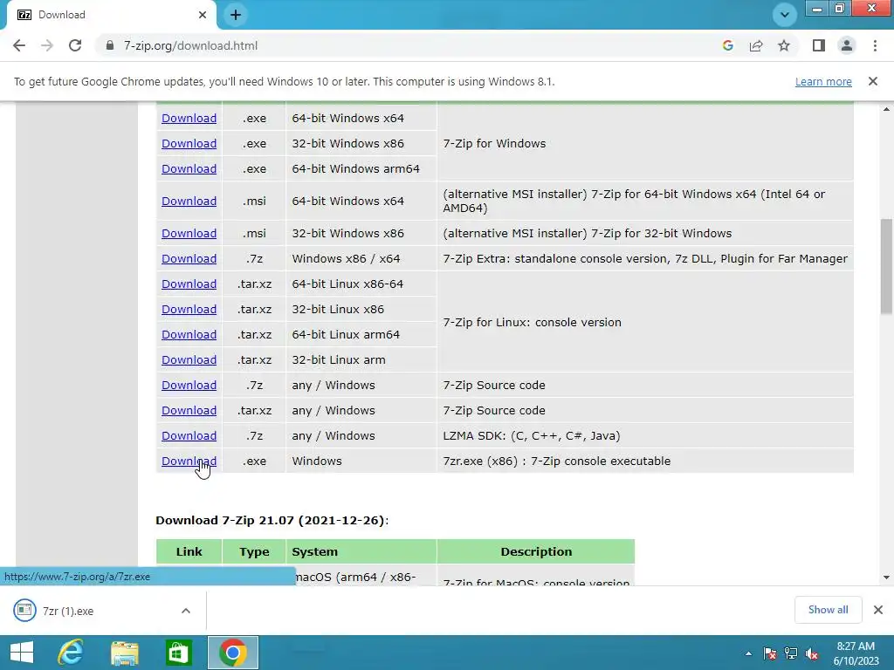
Task: Download the 64-bit Windows x64 .msi installer
Action: [189, 202]
